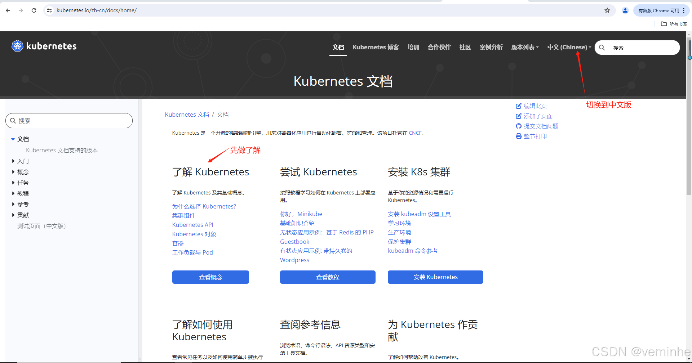Open the 案例分析 nav item
Image resolution: width=692 pixels, height=363 pixels.
click(x=491, y=47)
